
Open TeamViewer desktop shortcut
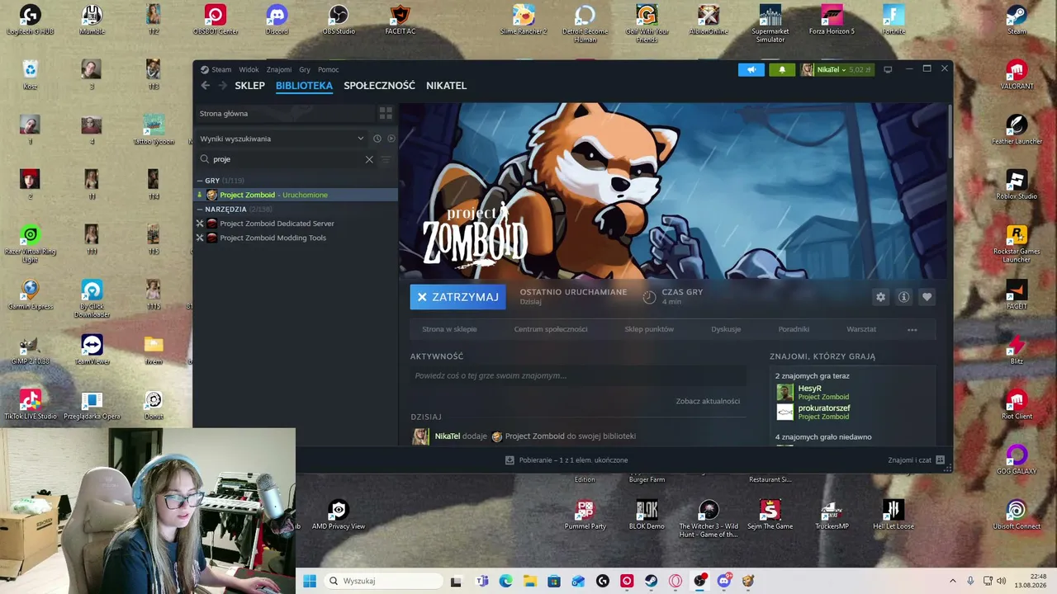point(92,350)
